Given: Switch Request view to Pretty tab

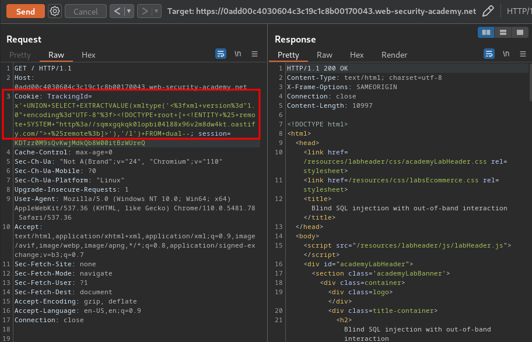Looking at the screenshot, I should 20,55.
